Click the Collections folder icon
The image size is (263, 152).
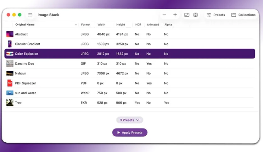234,15
